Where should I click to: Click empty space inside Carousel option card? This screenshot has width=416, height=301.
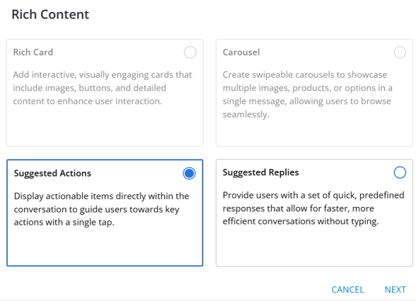pos(314,133)
